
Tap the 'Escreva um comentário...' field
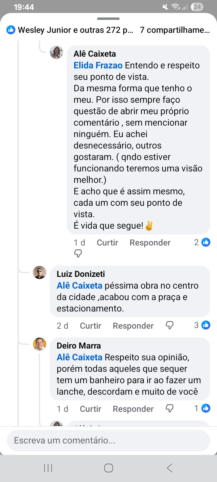tap(108, 440)
